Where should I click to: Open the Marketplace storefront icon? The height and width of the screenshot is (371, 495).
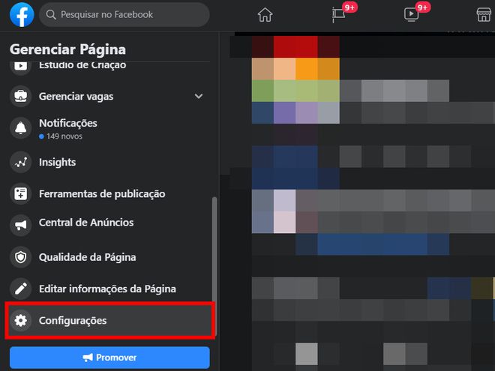click(x=484, y=15)
